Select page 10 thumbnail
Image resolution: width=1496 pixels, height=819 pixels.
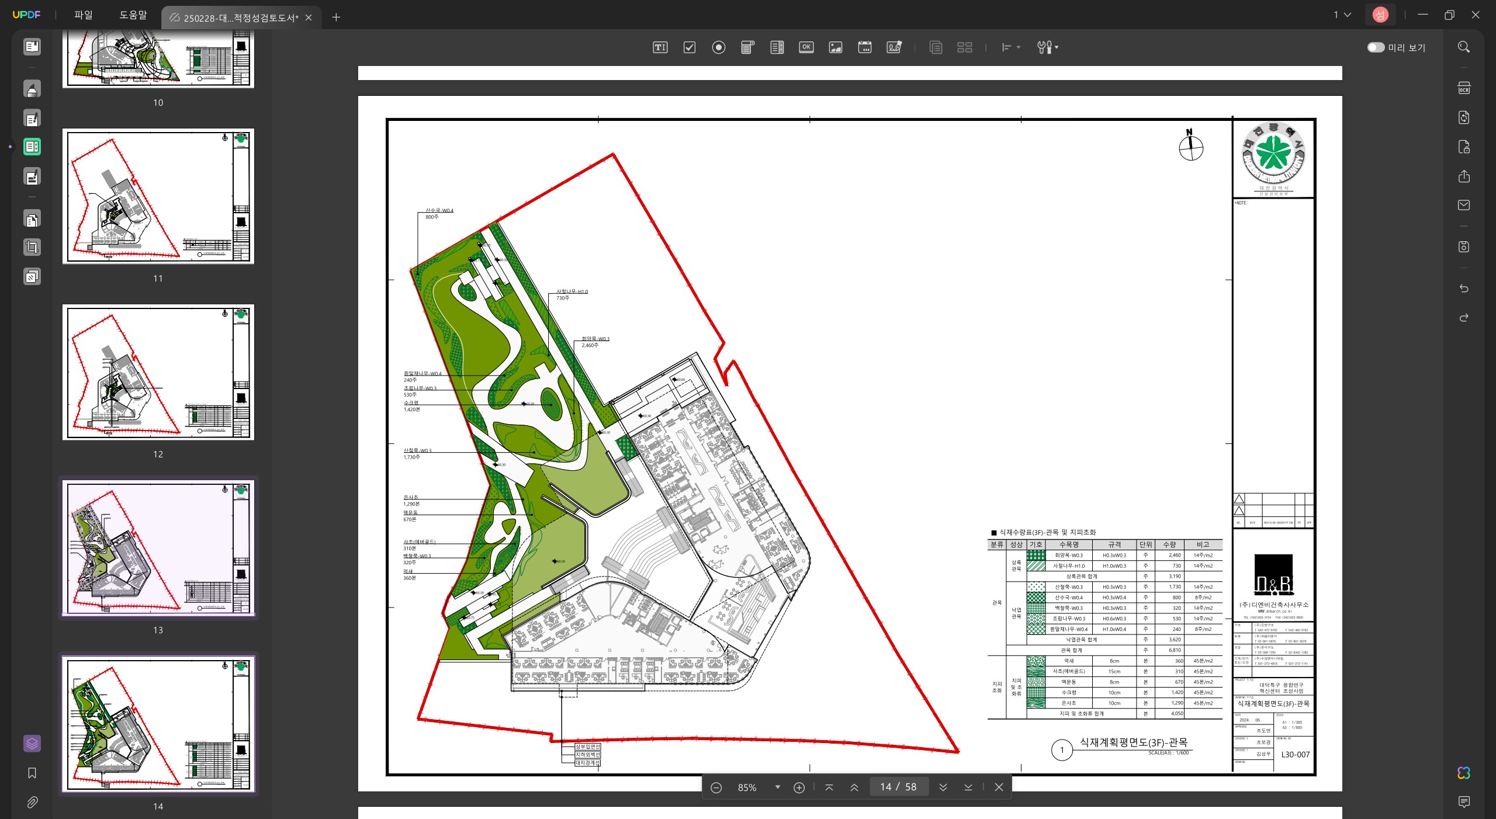point(158,58)
